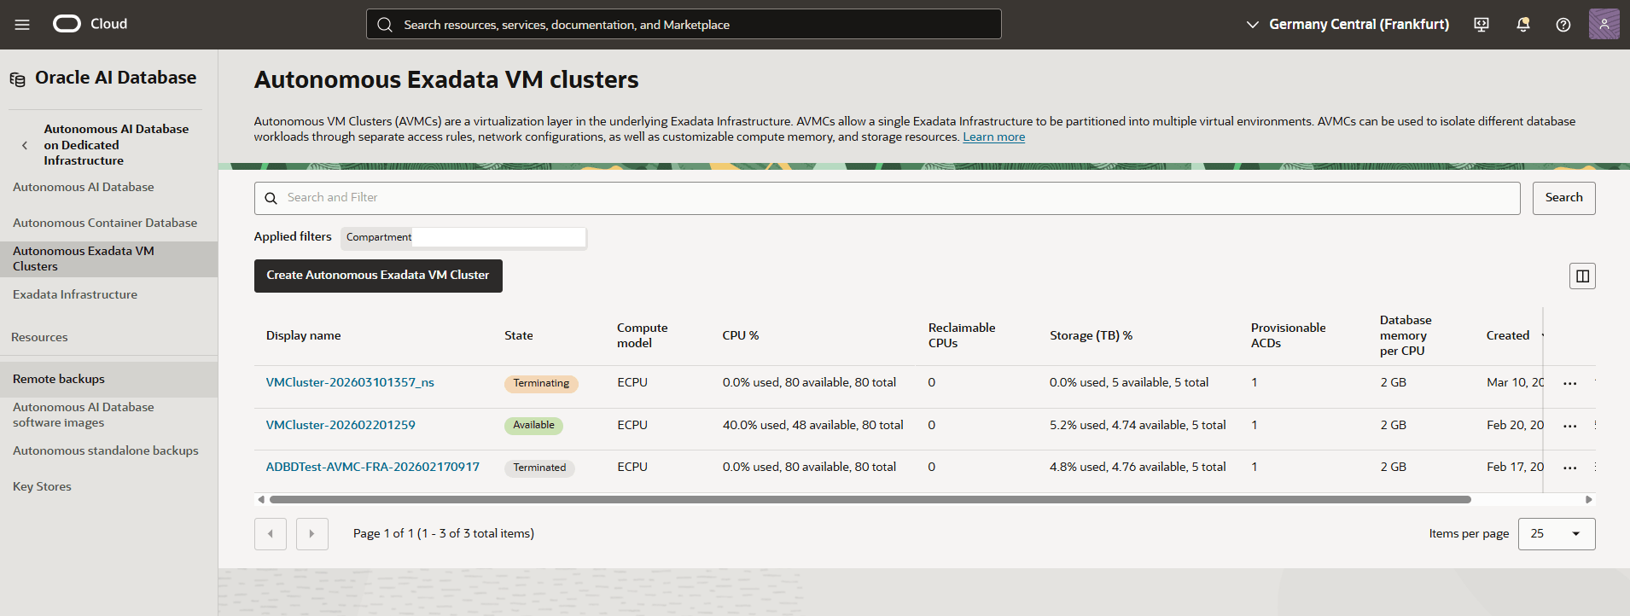
Task: Click the Oracle AI Database service icon
Action: [x=17, y=79]
